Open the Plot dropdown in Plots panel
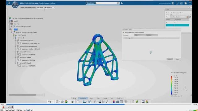 pos(178,17)
